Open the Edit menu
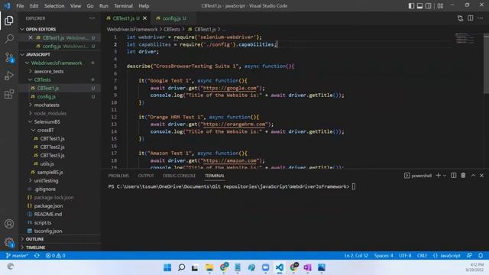 point(34,6)
